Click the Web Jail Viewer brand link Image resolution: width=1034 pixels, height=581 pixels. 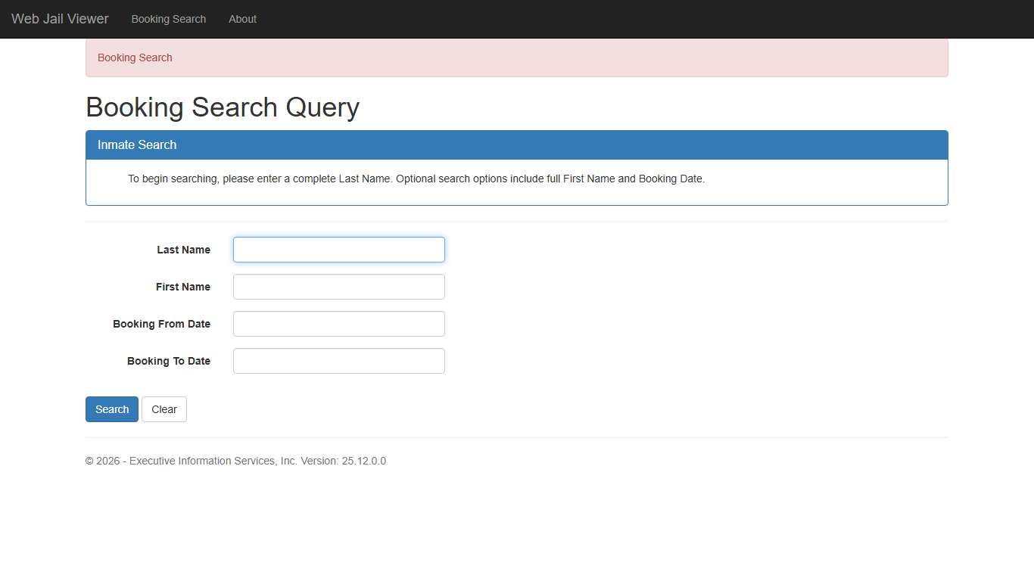tap(59, 19)
